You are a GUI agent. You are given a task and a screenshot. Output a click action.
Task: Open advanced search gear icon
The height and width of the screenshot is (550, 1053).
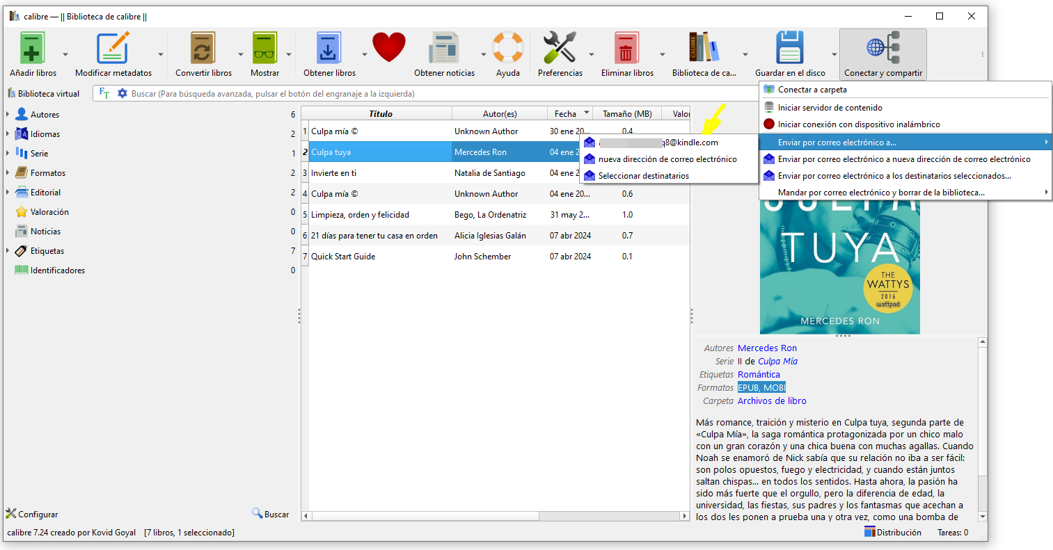122,93
